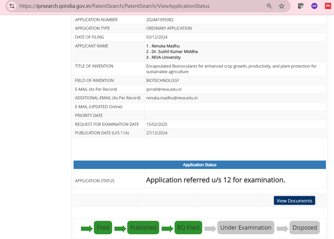Open the View Documents button
This screenshot has width=334, height=239.
click(x=294, y=201)
